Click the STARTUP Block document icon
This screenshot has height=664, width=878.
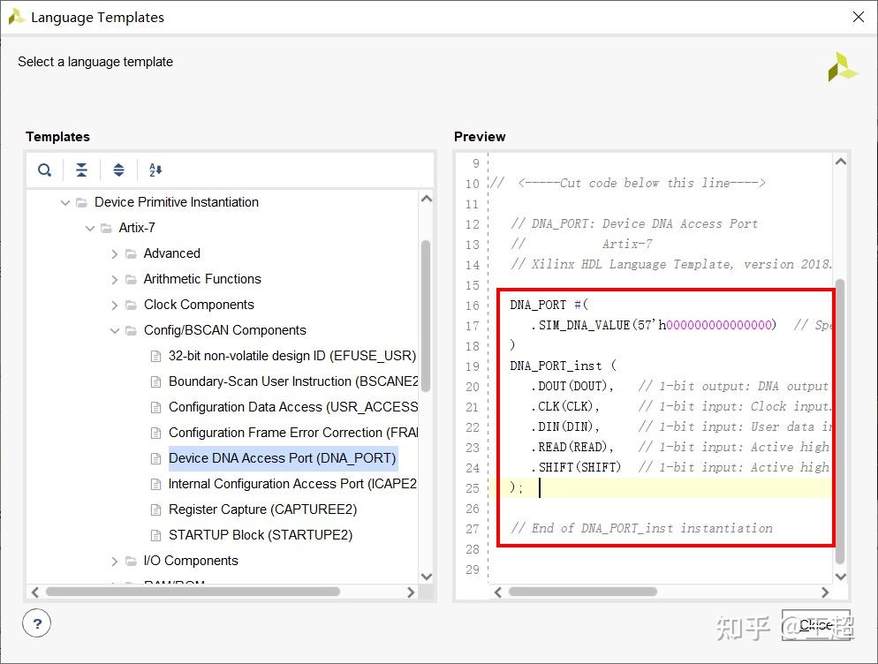click(x=156, y=536)
